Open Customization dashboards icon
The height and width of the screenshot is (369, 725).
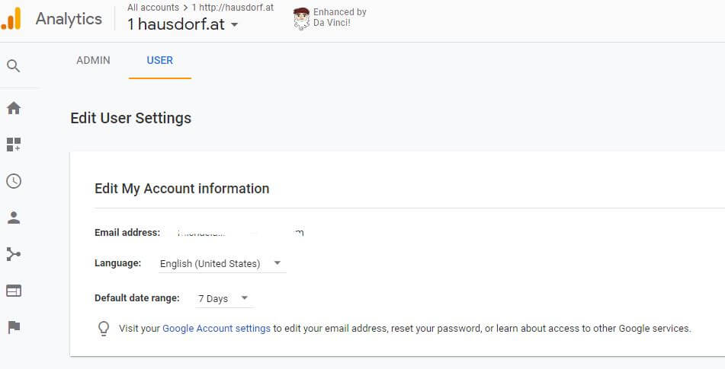click(x=13, y=145)
